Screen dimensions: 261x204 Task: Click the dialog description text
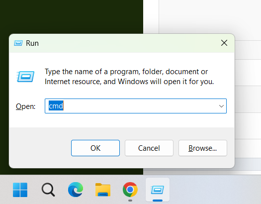[x=129, y=77]
